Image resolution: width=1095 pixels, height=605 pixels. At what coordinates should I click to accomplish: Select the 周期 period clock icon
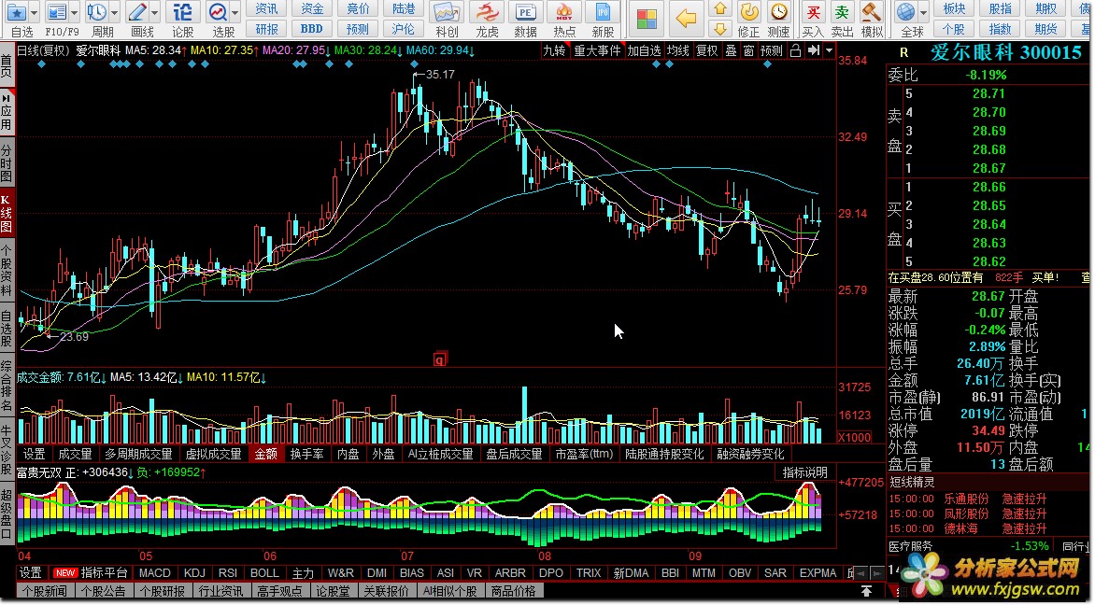coord(97,12)
